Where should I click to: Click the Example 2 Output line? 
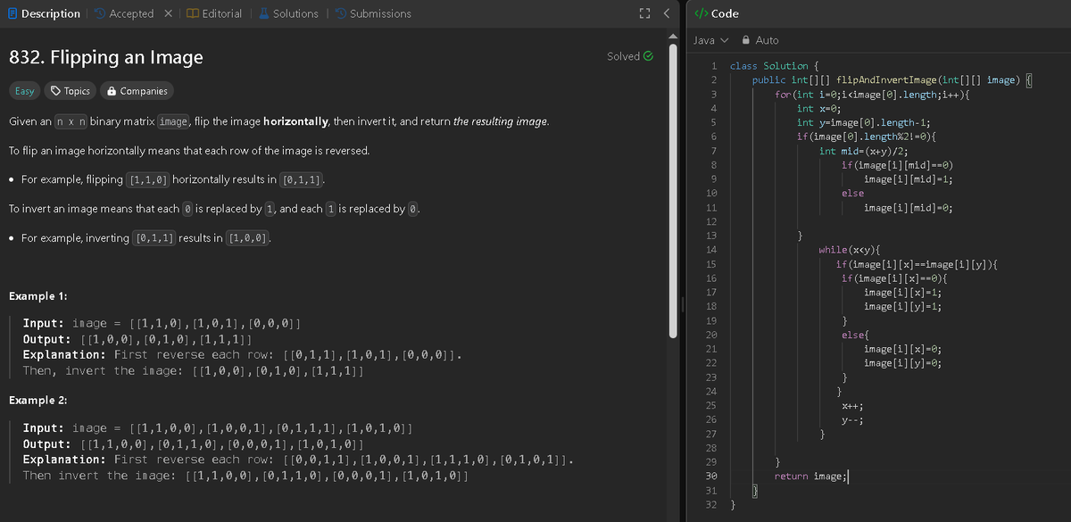coord(192,443)
